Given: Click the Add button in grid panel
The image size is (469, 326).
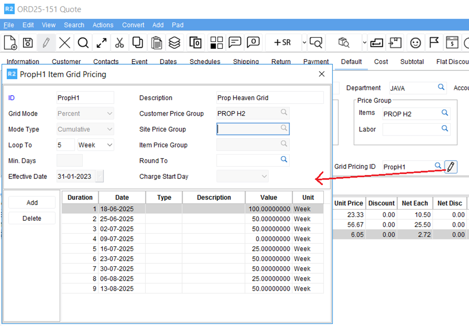Looking at the screenshot, I should (32, 203).
